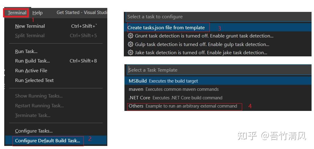Focus the Select a task to configure field
This screenshot has height=149, width=314.
[219, 16]
